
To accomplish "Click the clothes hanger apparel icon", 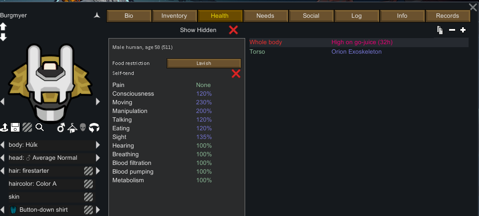I will point(72,127).
